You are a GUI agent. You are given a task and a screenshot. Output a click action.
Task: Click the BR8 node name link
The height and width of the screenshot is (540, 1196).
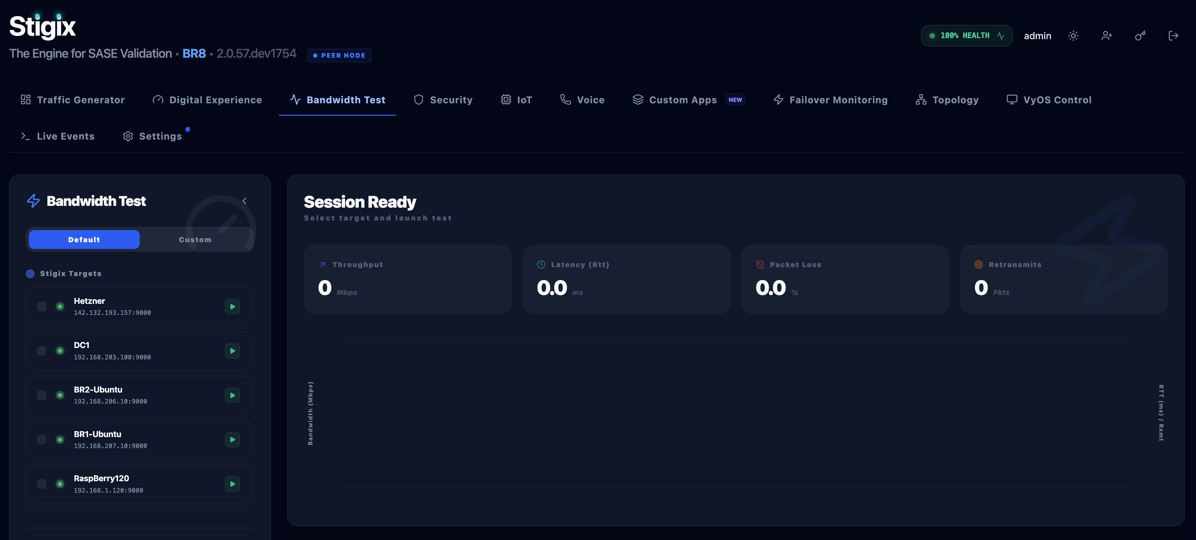[194, 53]
